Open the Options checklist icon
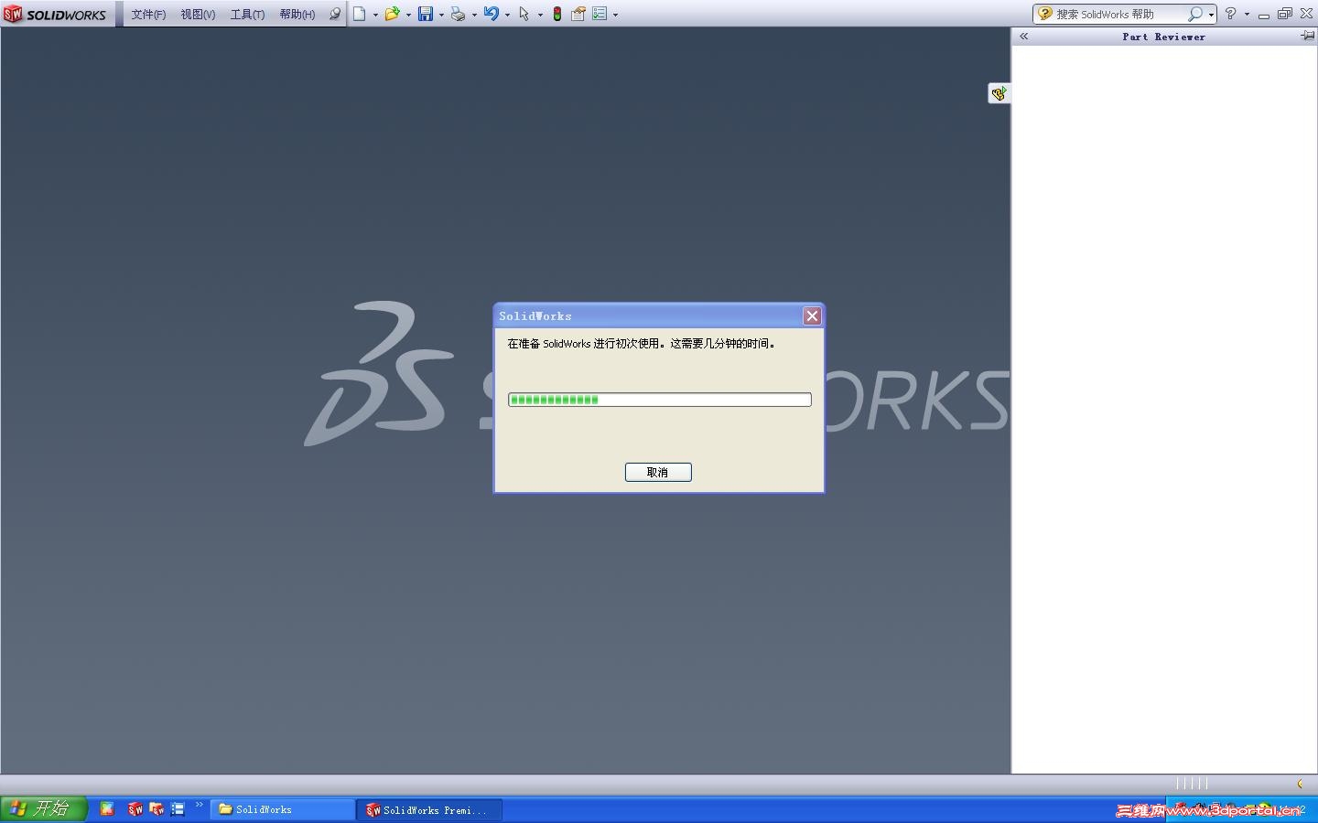The width and height of the screenshot is (1318, 823). click(600, 14)
